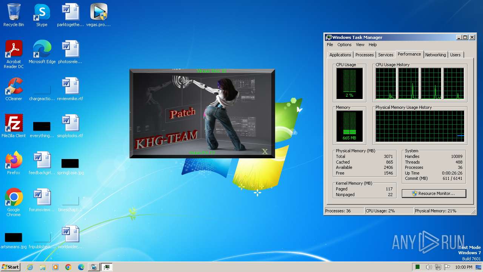Select simplylooks.rtf document
This screenshot has height=272, width=483.
[70, 126]
